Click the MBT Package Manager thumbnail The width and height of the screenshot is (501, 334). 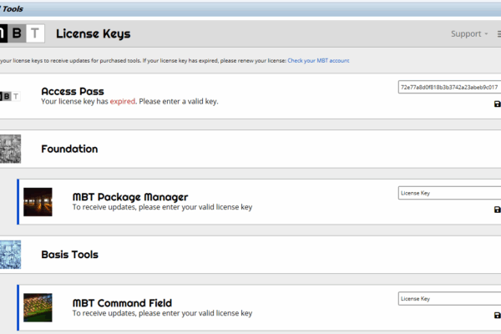pyautogui.click(x=38, y=202)
